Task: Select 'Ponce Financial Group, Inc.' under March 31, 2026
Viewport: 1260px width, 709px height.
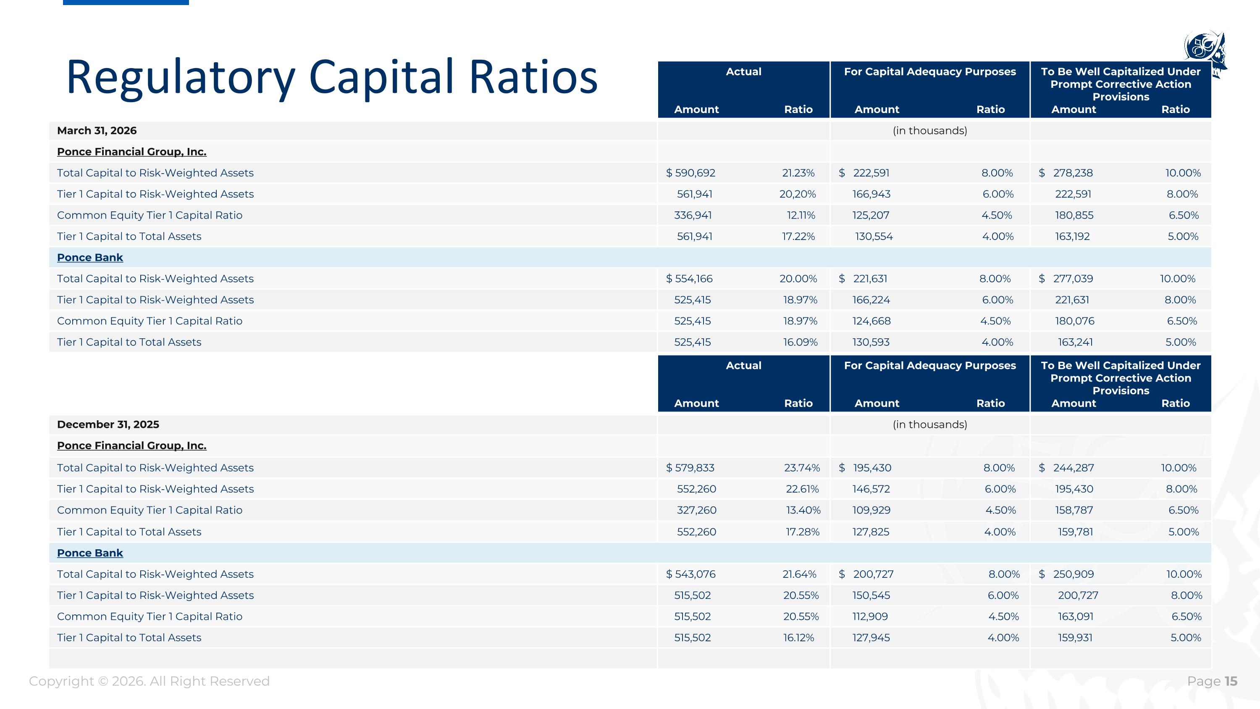Action: tap(131, 152)
